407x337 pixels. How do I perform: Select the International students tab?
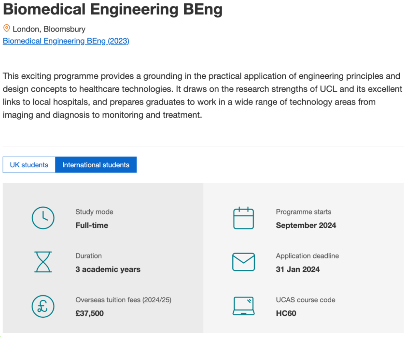pyautogui.click(x=96, y=165)
